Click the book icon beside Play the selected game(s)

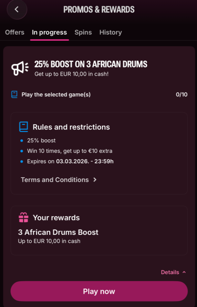coord(14,94)
